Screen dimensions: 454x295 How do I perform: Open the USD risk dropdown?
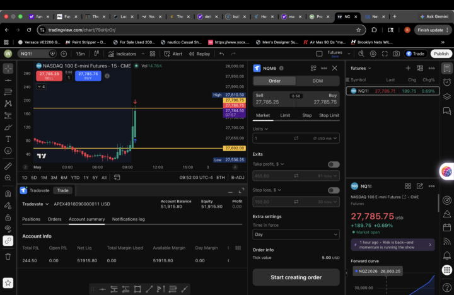tap(325, 139)
